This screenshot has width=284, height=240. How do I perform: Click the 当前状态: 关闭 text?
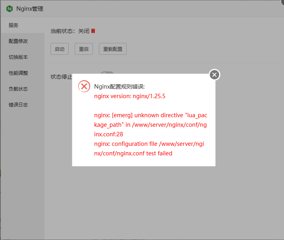click(70, 31)
